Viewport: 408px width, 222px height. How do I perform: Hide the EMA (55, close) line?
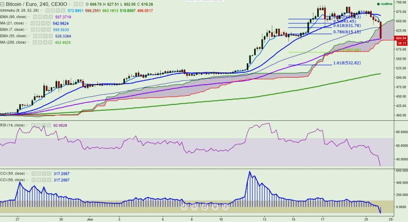pos(35,36)
